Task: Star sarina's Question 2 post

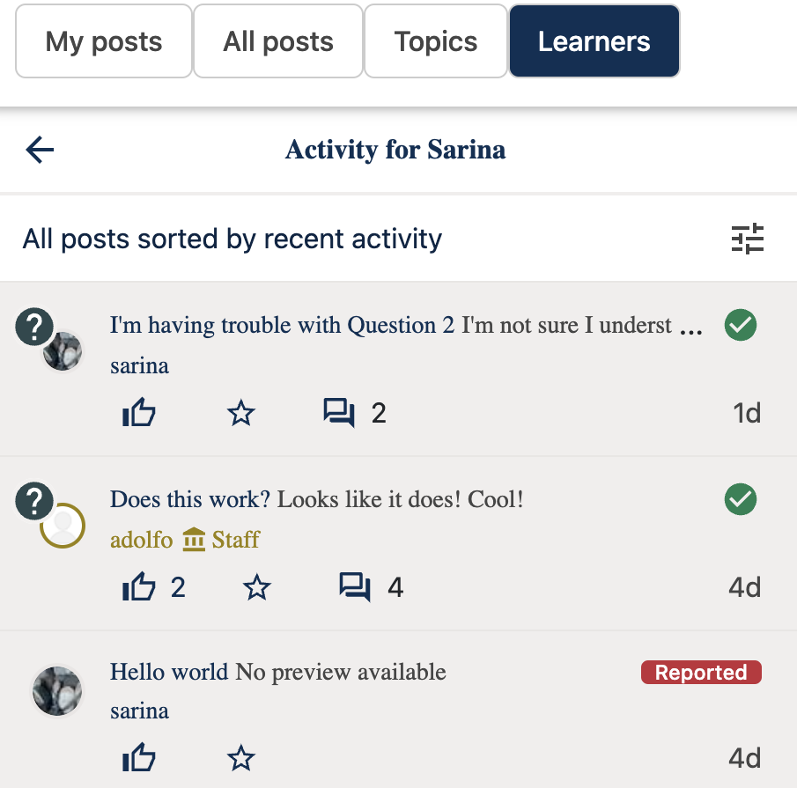Action: tap(241, 412)
